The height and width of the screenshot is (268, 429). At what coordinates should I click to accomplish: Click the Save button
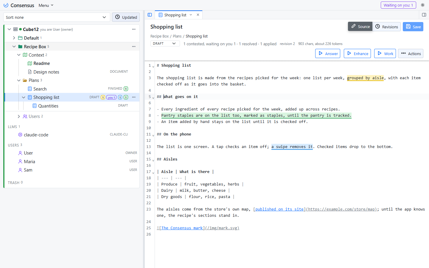pyautogui.click(x=413, y=27)
